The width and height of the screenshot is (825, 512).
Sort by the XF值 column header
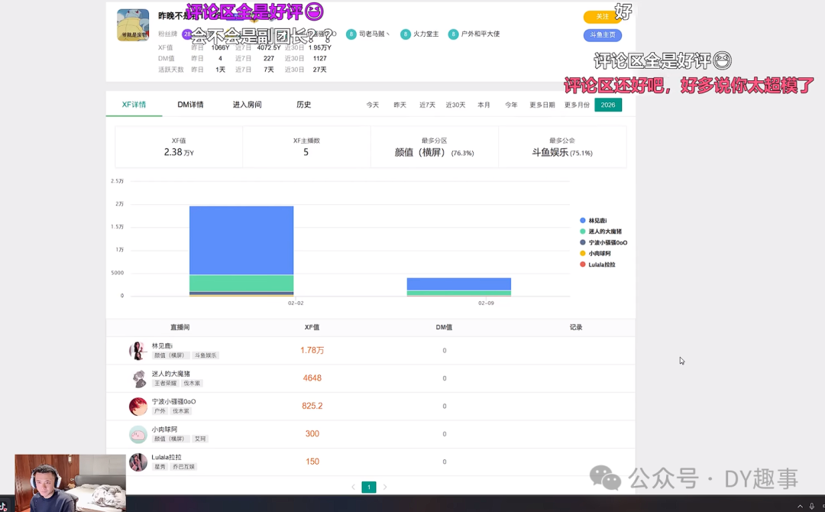tap(312, 327)
